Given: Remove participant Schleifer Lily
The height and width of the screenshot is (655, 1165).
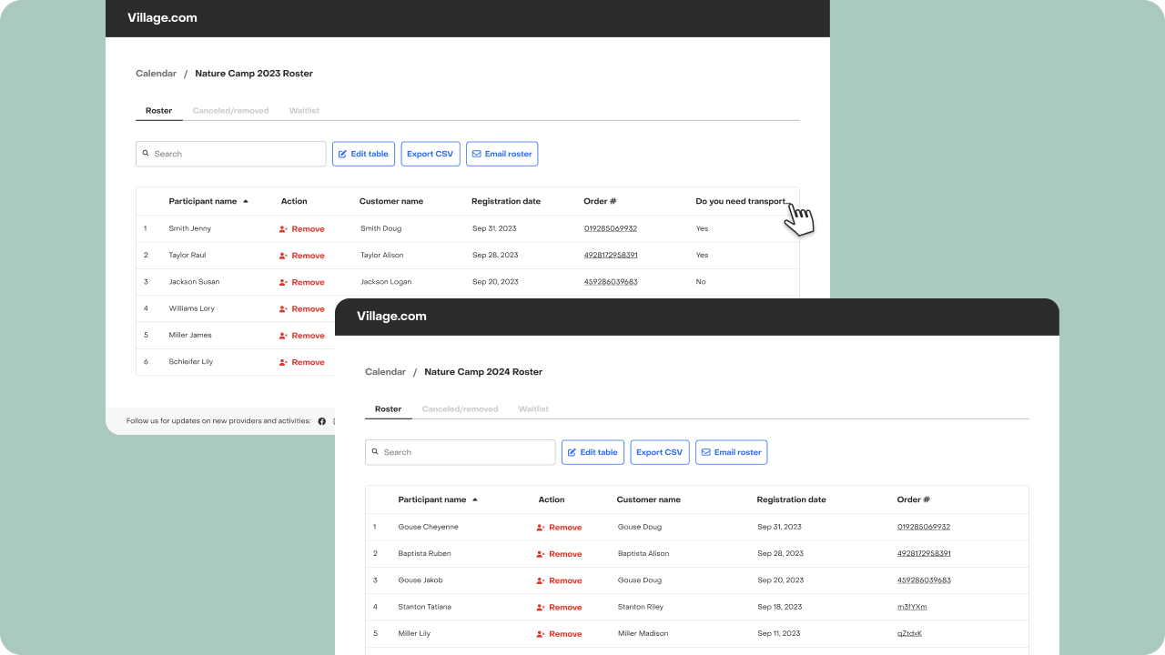Looking at the screenshot, I should click(302, 362).
